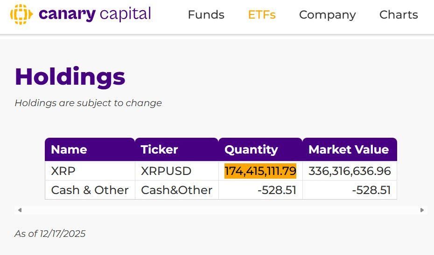Go to the Charts navigation item

(x=399, y=15)
